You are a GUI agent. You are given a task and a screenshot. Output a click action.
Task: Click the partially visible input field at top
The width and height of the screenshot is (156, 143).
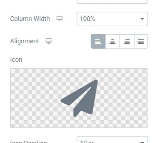tap(112, 2)
